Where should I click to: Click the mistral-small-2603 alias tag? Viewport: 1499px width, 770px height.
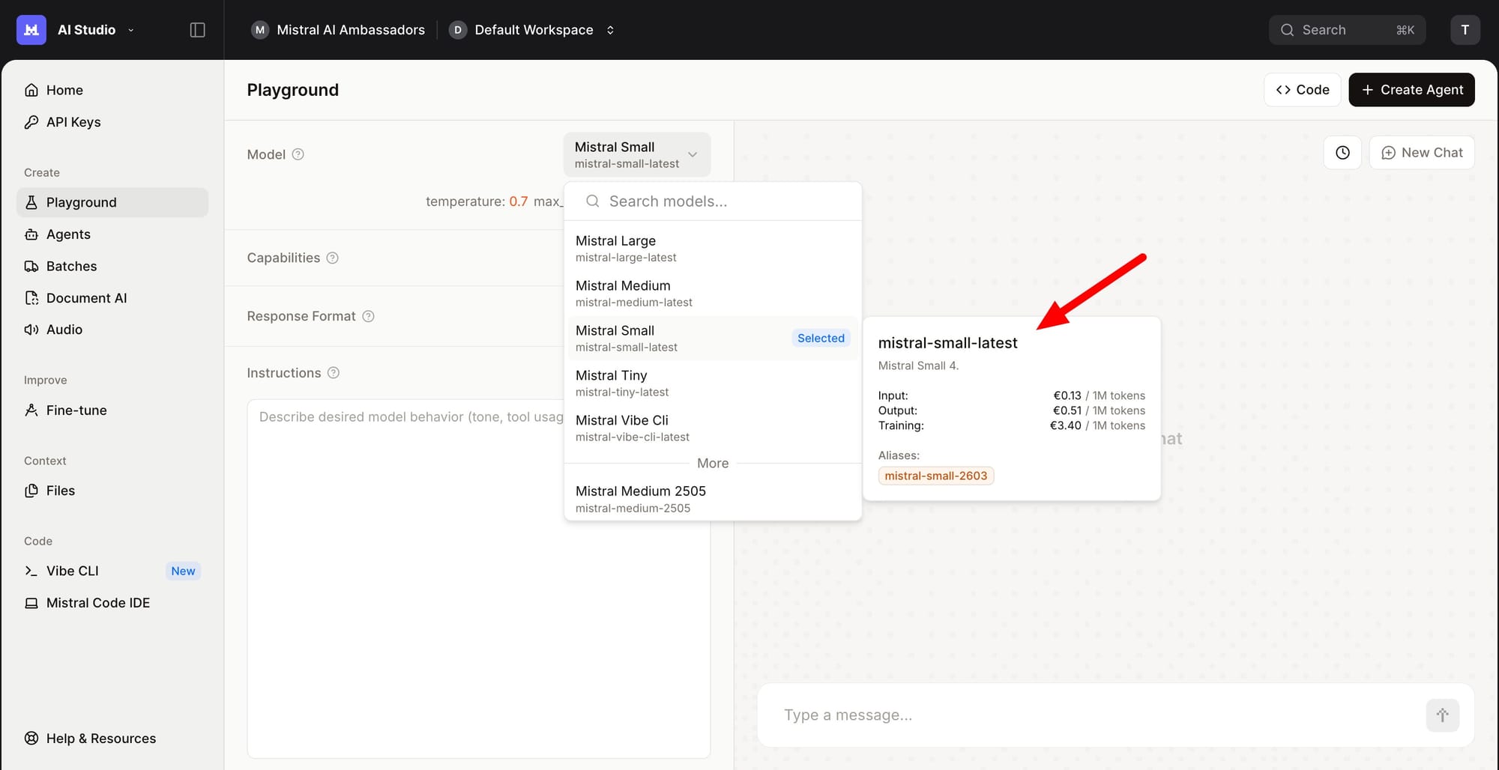935,476
